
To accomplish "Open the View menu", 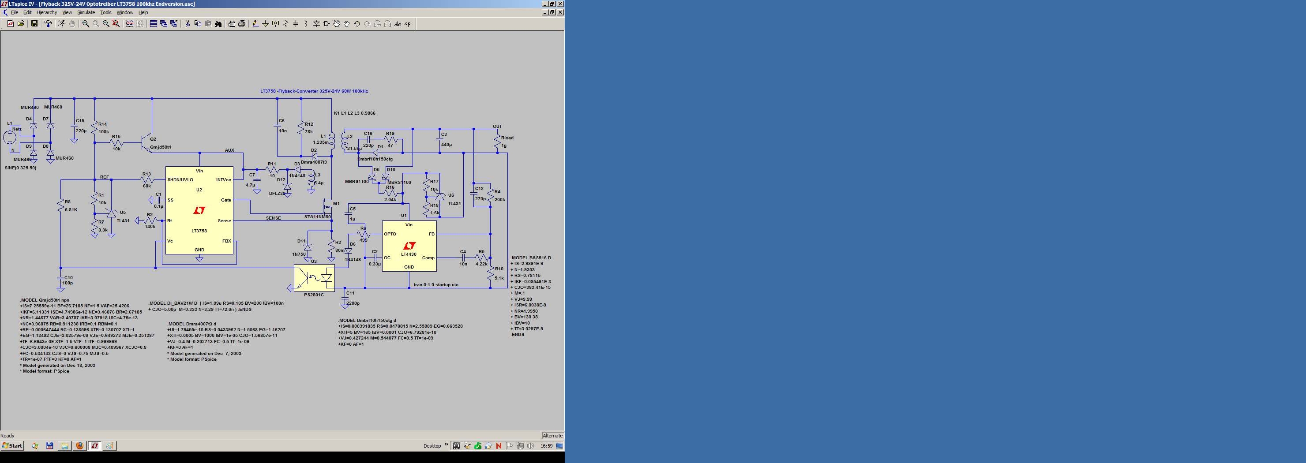I will click(x=67, y=13).
